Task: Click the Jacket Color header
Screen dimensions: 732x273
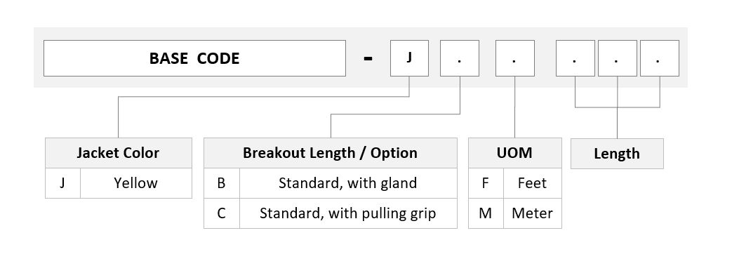Action: coord(119,153)
